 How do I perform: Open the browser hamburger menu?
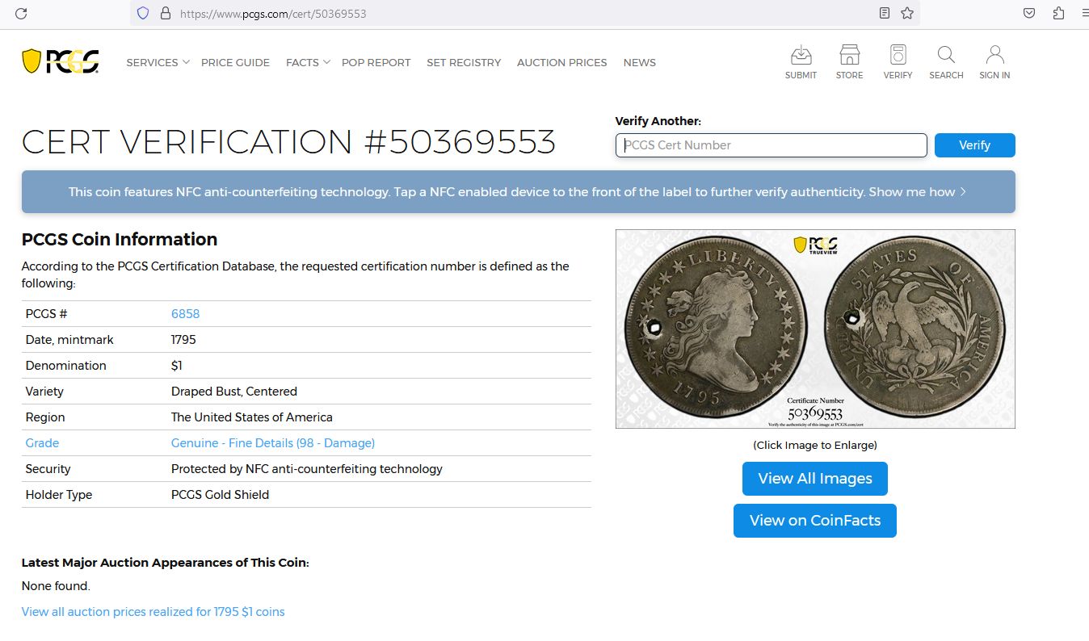click(1084, 13)
